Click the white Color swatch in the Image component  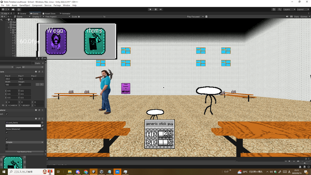pyautogui.click(x=23, y=126)
